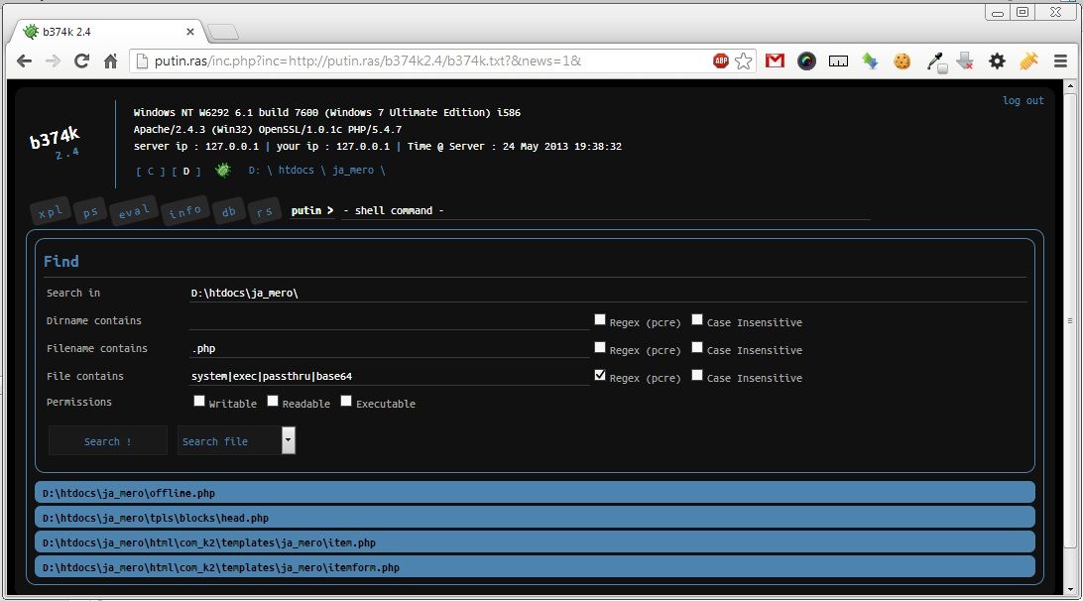Click the orange pencil extension icon
The width and height of the screenshot is (1083, 601).
1028,60
